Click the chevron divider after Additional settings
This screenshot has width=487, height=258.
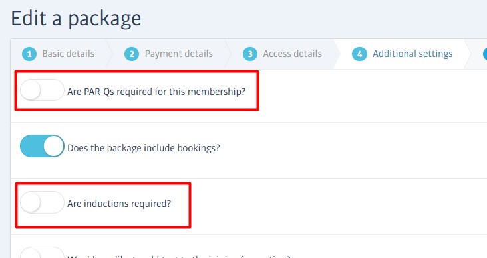point(468,54)
